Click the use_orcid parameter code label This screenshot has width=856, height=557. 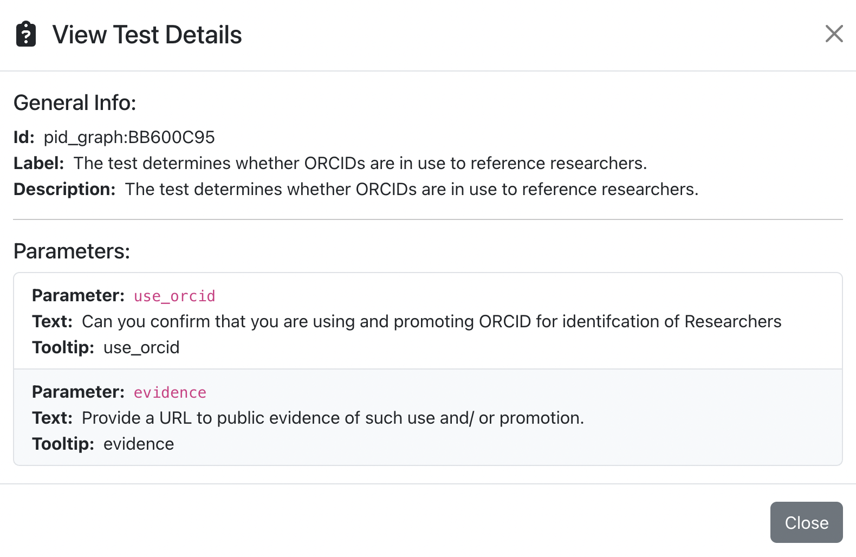point(174,296)
